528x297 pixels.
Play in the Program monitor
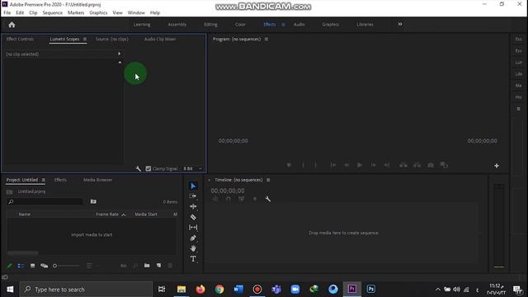[360, 165]
